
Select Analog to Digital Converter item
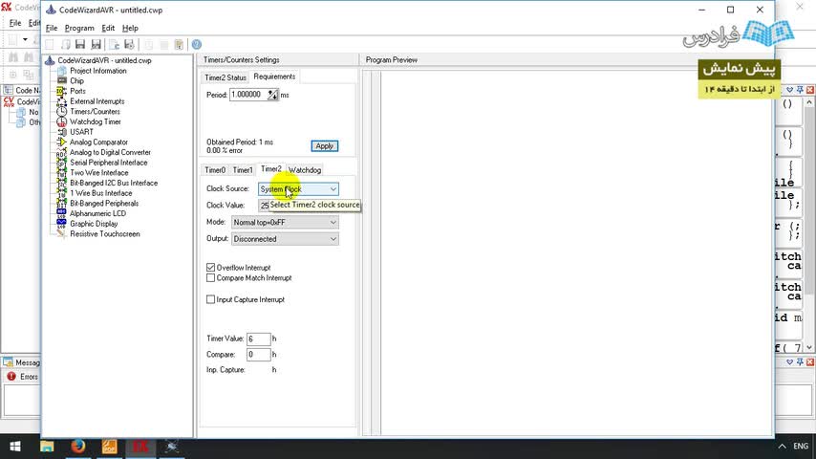[x=110, y=153]
